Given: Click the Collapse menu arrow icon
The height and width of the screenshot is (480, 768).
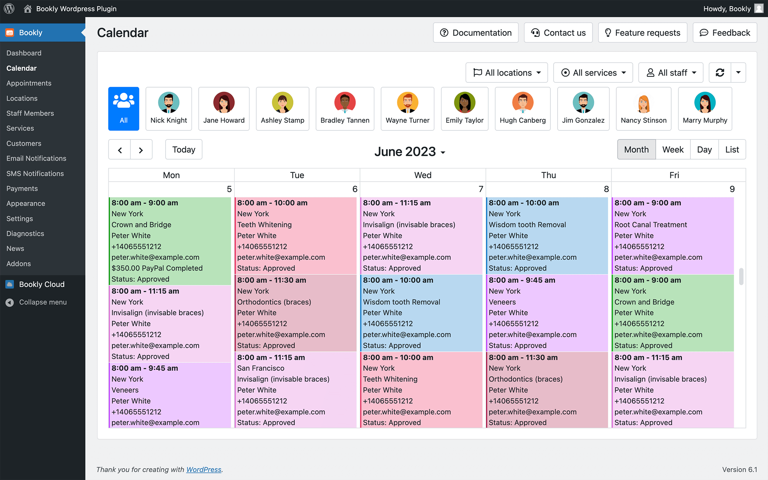Looking at the screenshot, I should [x=10, y=302].
